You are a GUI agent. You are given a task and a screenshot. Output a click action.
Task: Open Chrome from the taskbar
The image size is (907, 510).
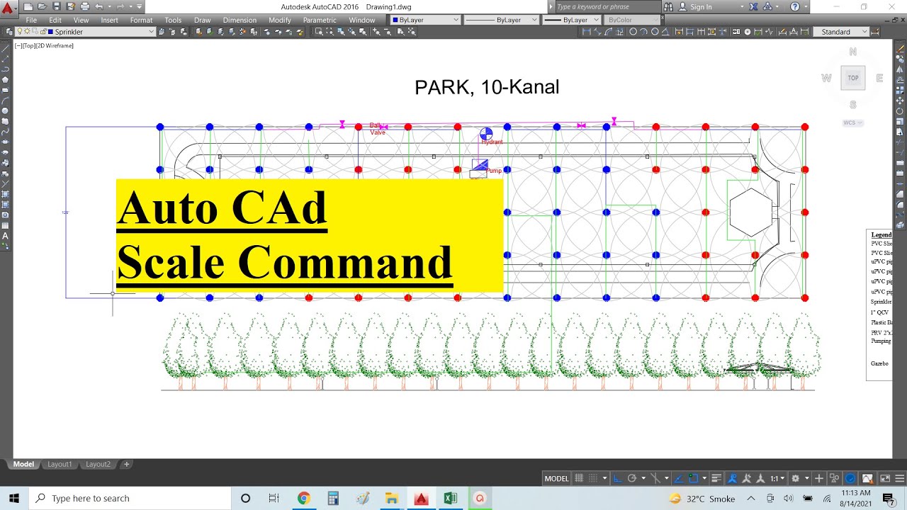(303, 498)
